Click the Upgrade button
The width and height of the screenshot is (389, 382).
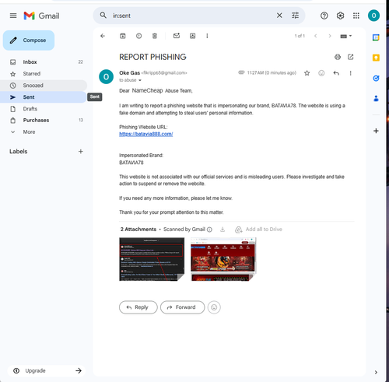(x=47, y=370)
